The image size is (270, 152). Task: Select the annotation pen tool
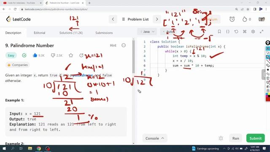tap(268, 57)
